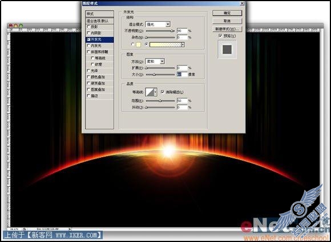Click the contour curve thumbnail in 品质 section
The width and height of the screenshot is (331, 242).
150,92
